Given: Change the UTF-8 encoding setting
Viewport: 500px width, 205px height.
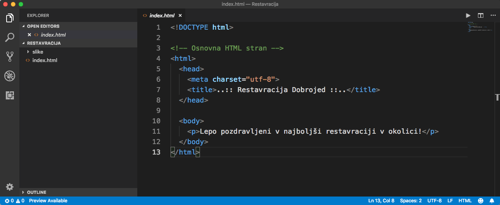Looking at the screenshot, I should (x=434, y=201).
